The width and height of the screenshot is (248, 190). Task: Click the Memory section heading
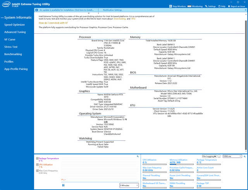135,37
